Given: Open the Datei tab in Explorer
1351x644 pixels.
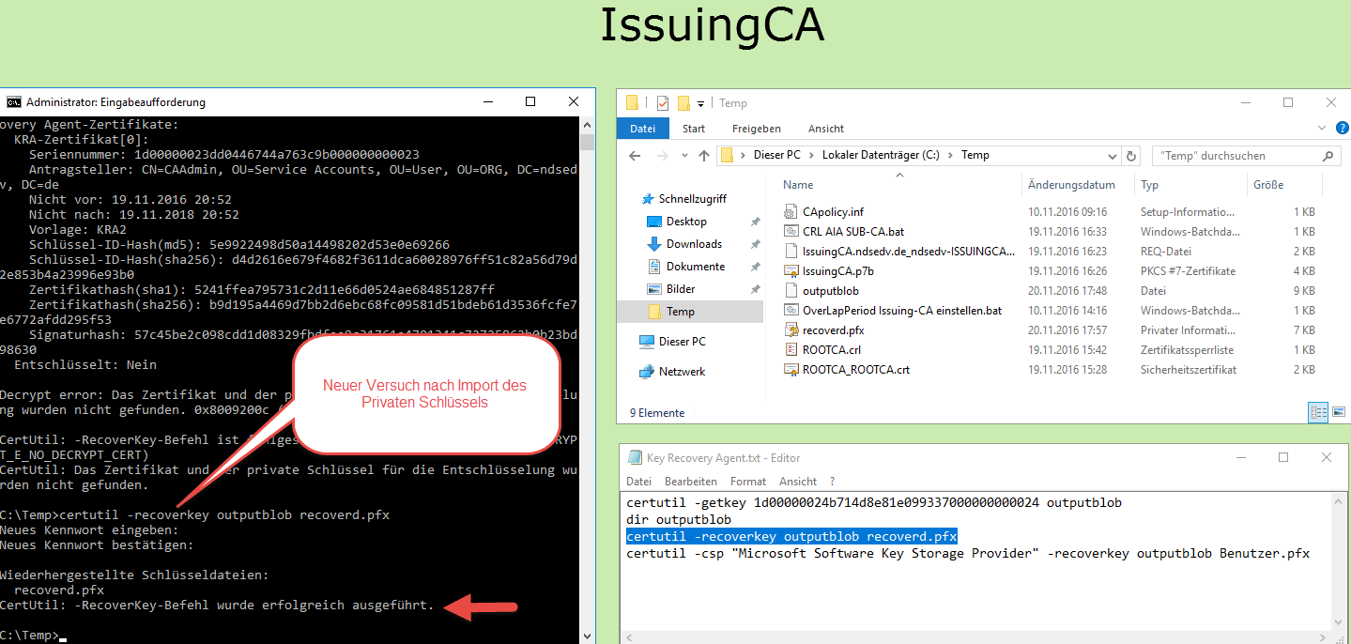Looking at the screenshot, I should pyautogui.click(x=643, y=129).
